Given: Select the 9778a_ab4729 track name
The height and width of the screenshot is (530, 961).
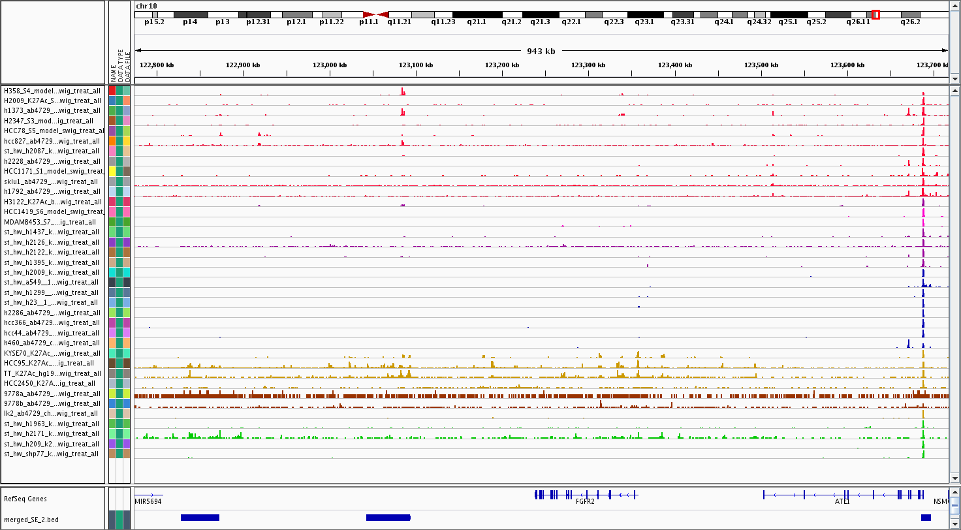Looking at the screenshot, I should [52, 394].
